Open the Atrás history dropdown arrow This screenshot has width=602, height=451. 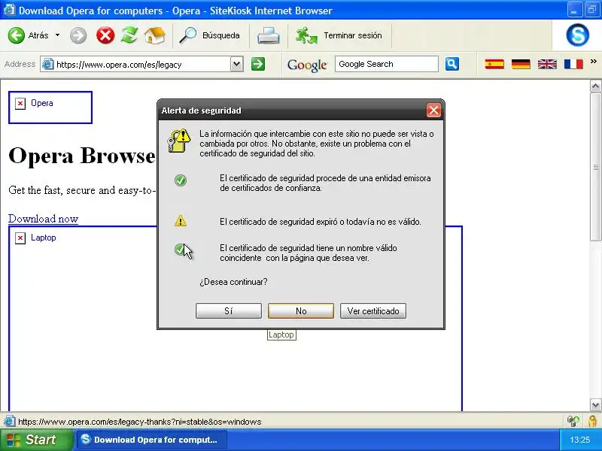coord(58,35)
